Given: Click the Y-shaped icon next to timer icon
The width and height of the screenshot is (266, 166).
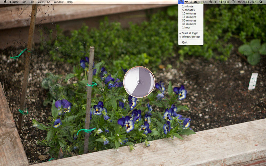Looking at the screenshot, I should (186, 2).
